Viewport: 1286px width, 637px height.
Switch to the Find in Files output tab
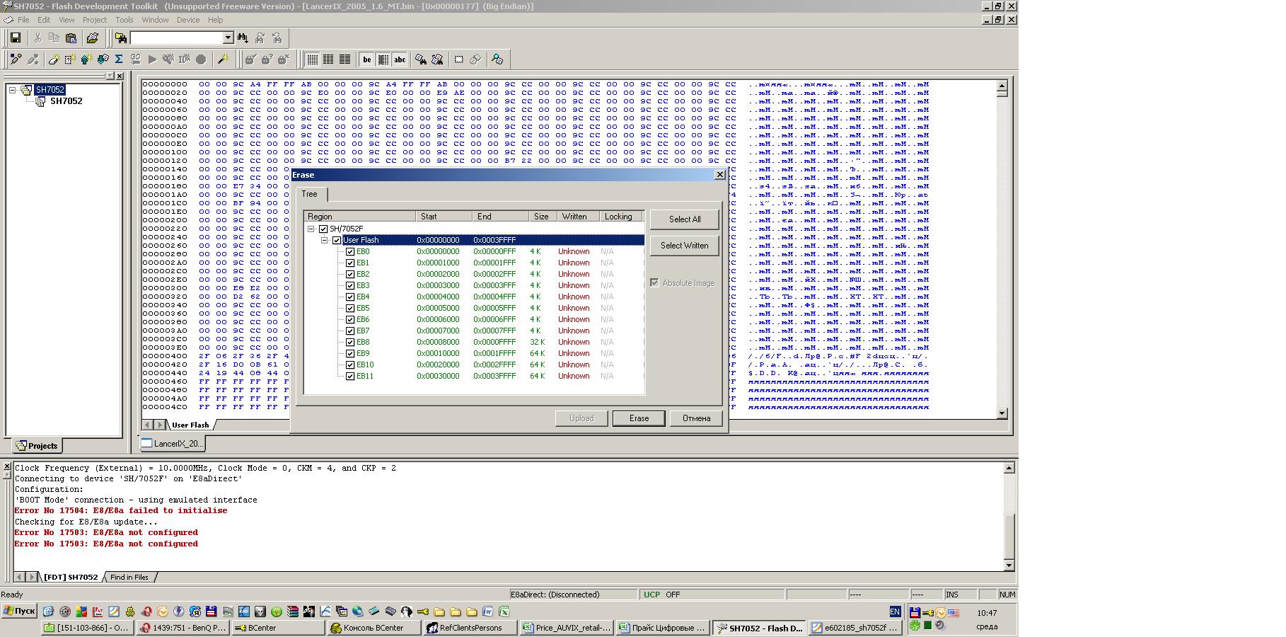click(129, 578)
